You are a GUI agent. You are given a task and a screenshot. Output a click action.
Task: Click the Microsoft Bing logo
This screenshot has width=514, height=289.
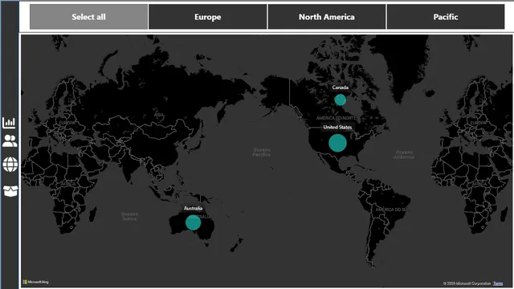point(35,282)
